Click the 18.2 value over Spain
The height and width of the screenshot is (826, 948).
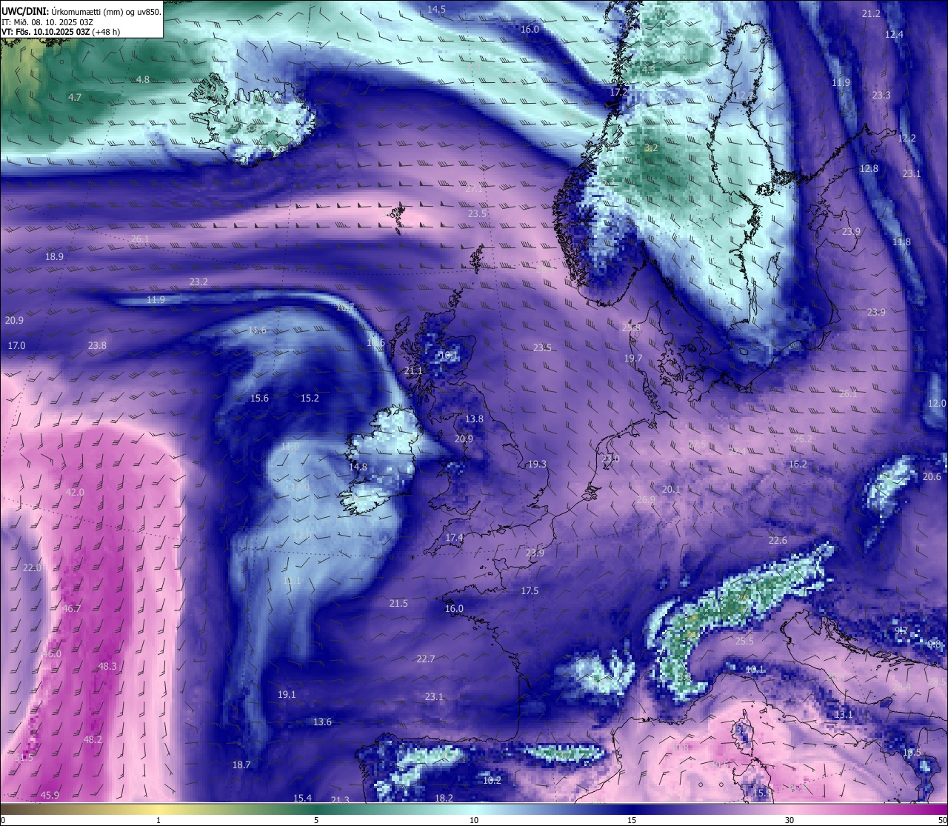pyautogui.click(x=444, y=798)
